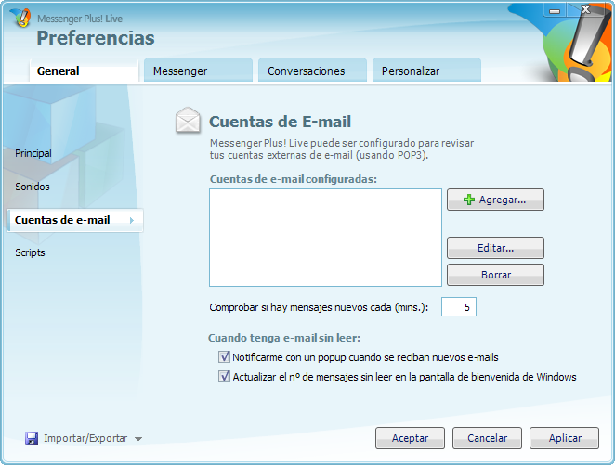The width and height of the screenshot is (615, 465).
Task: Open the Conversaciones tab
Action: tap(306, 71)
